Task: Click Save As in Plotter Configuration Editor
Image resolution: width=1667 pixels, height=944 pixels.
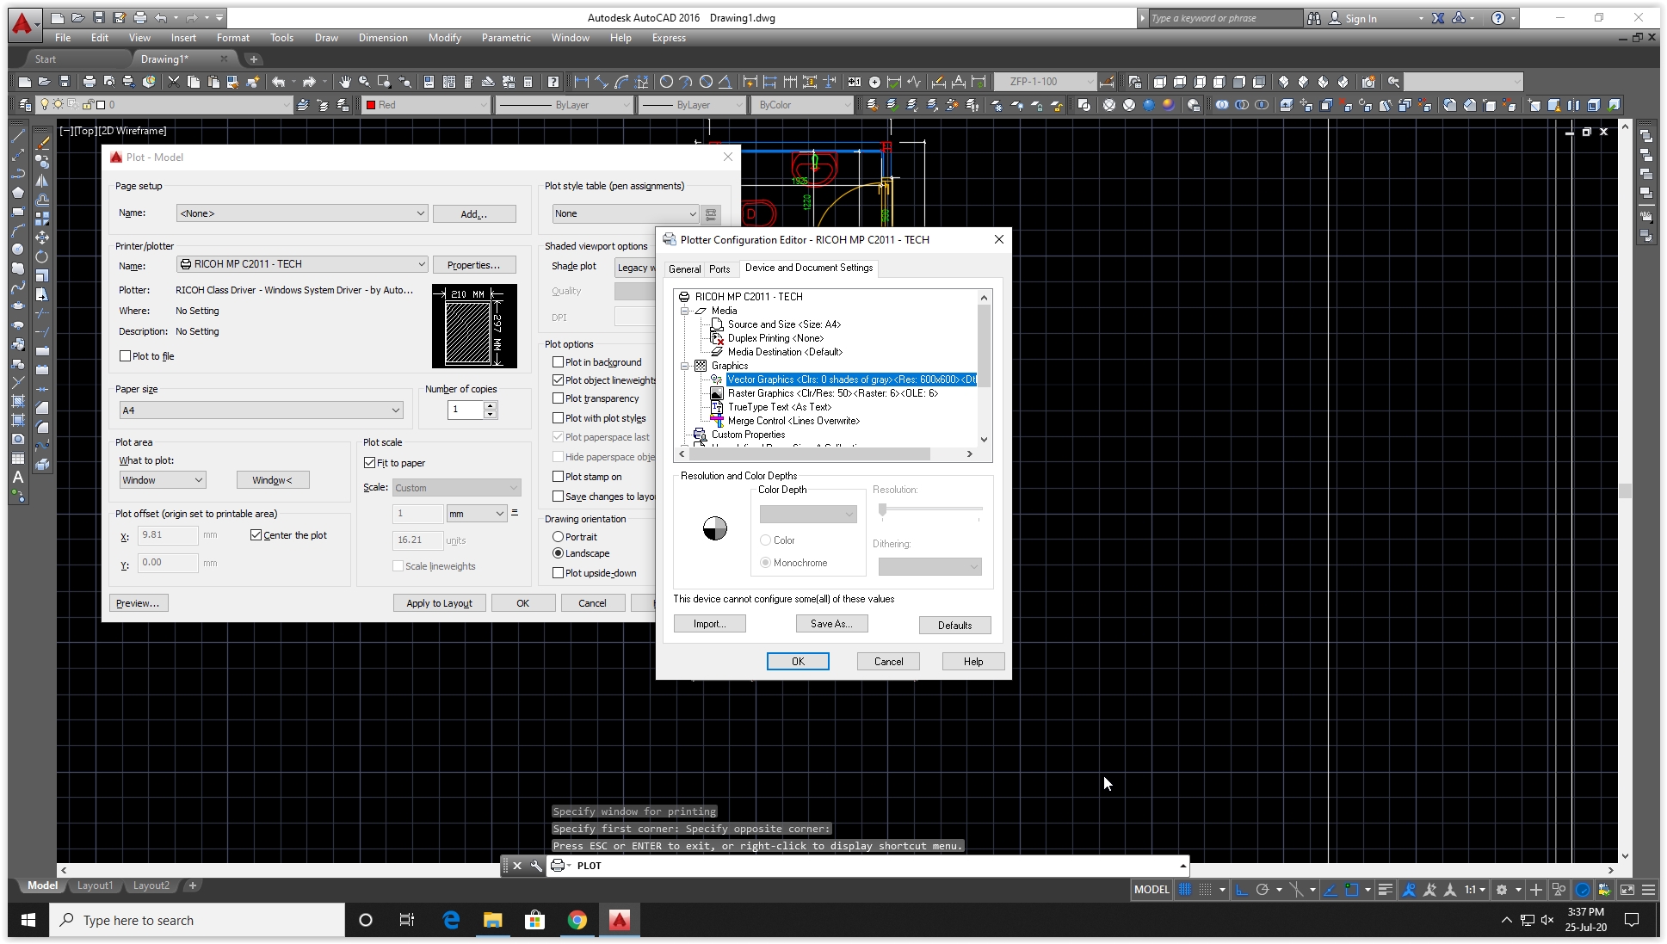Action: coord(830,623)
